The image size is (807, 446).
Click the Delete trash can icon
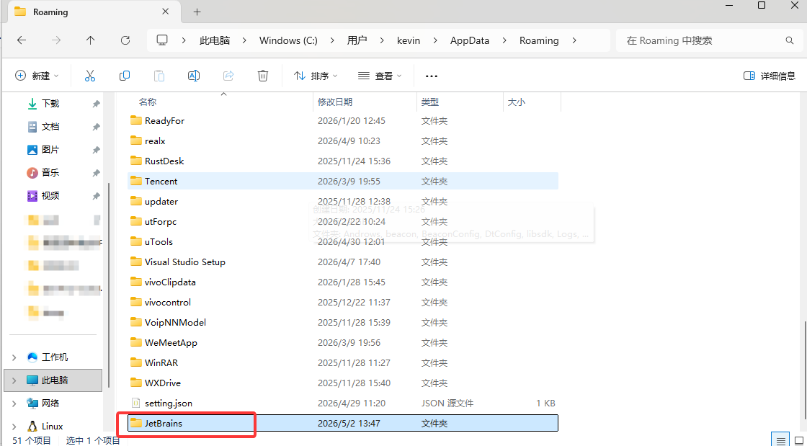pyautogui.click(x=263, y=76)
